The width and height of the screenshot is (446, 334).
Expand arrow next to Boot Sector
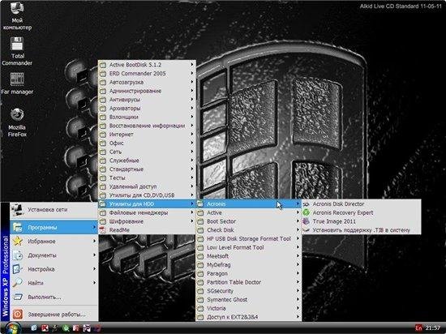coord(298,221)
